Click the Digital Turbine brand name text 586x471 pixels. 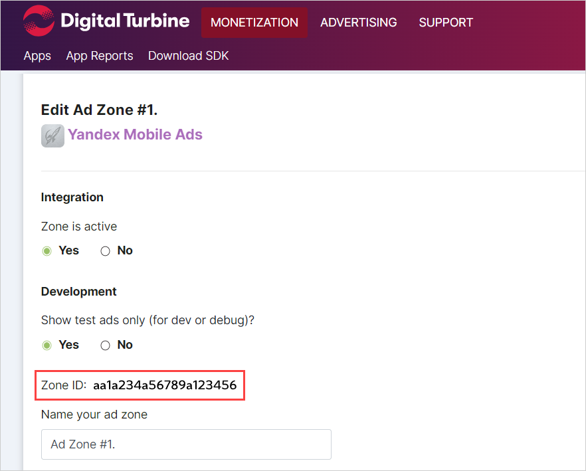[125, 21]
